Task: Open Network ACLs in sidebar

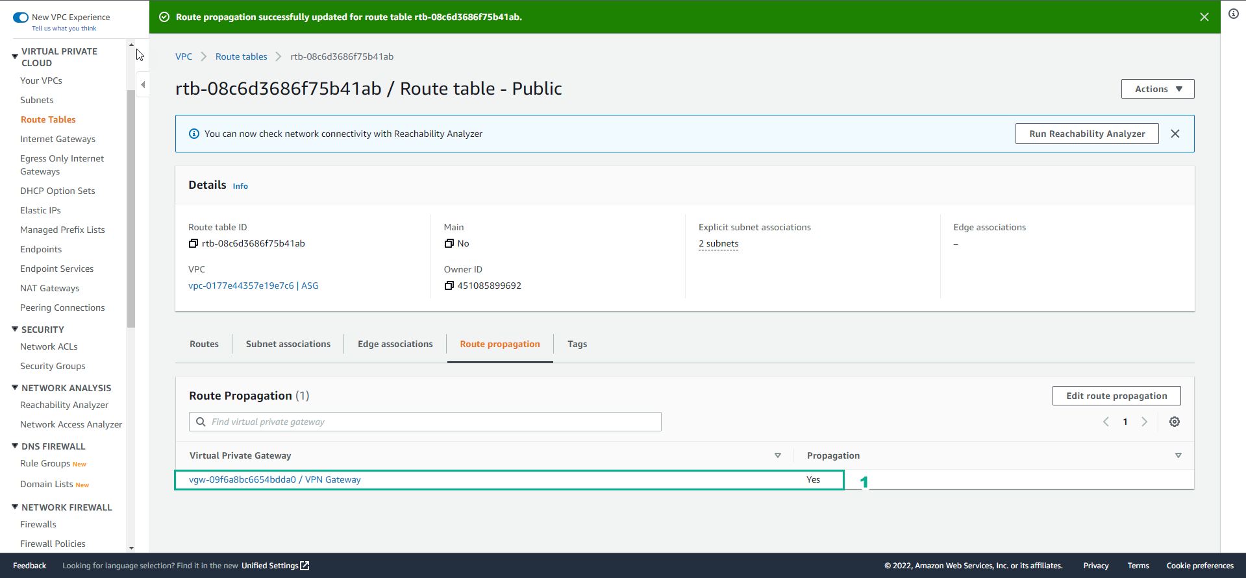Action: pyautogui.click(x=49, y=346)
